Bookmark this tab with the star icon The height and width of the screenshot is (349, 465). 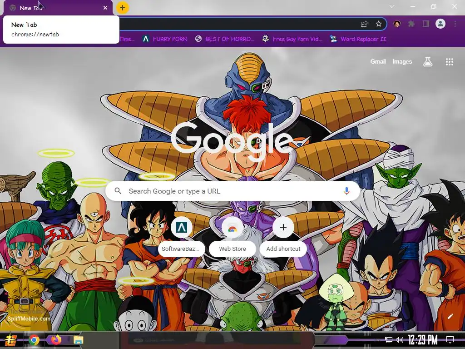point(378,24)
